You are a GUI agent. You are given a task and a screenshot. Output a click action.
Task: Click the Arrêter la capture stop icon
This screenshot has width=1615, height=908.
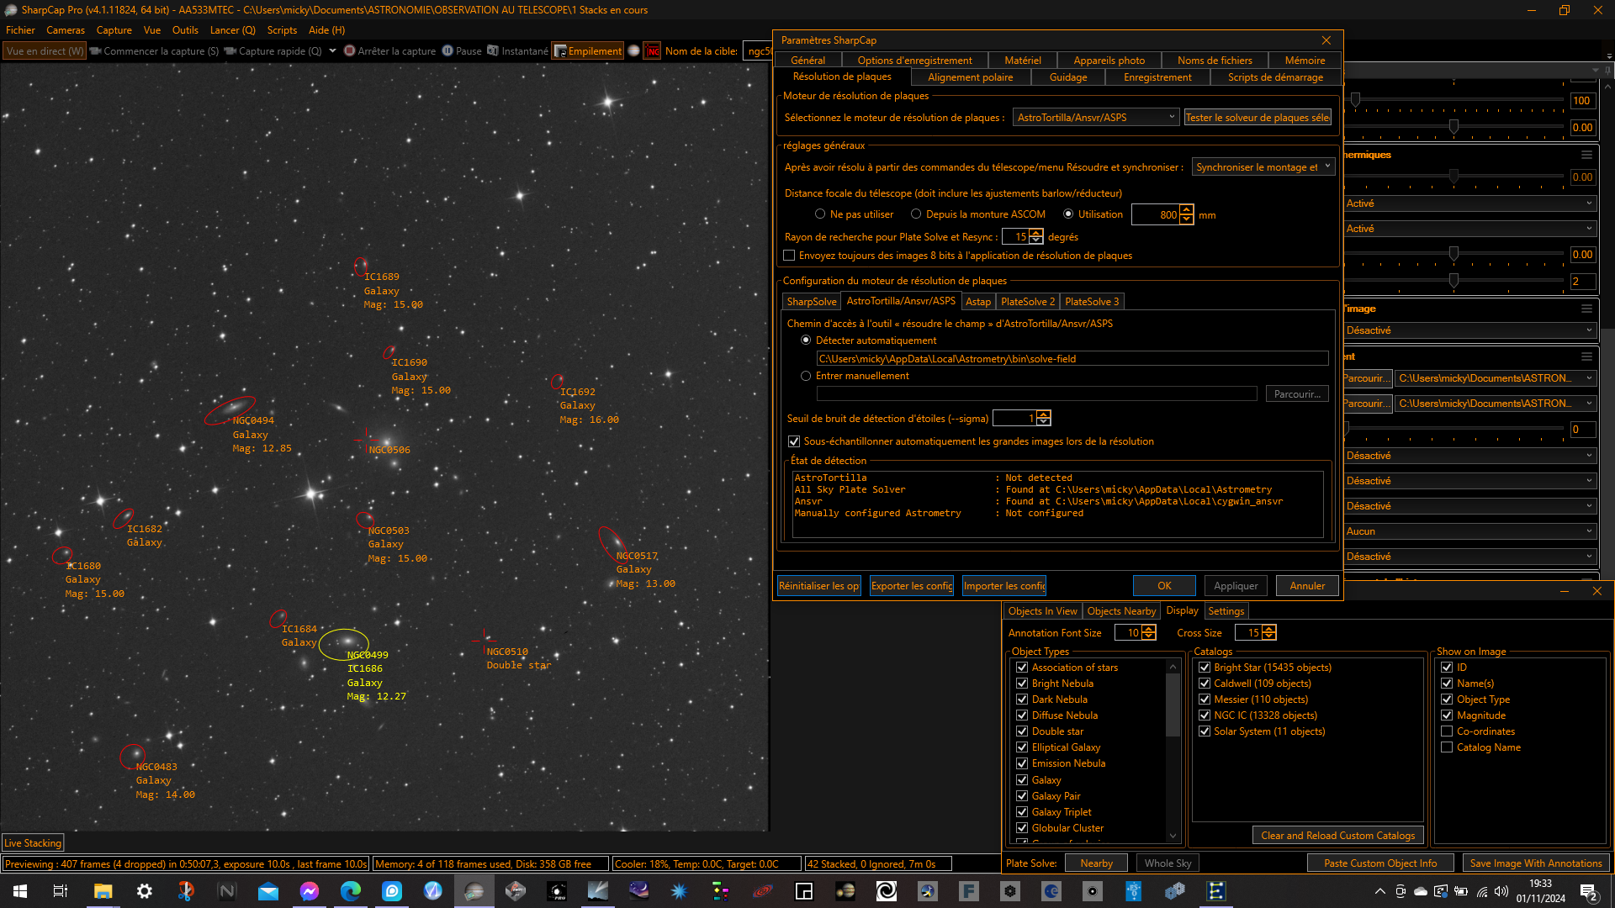350,51
